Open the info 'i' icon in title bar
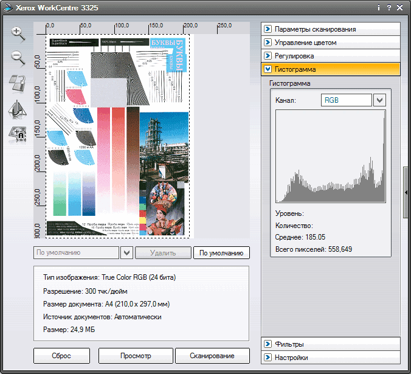Screen dimensions: 411x374 coord(378,8)
